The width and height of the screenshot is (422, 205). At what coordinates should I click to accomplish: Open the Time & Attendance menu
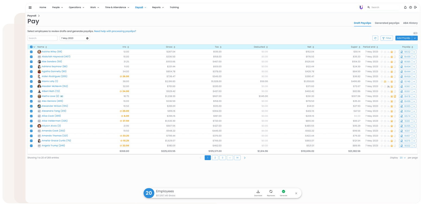pyautogui.click(x=117, y=7)
